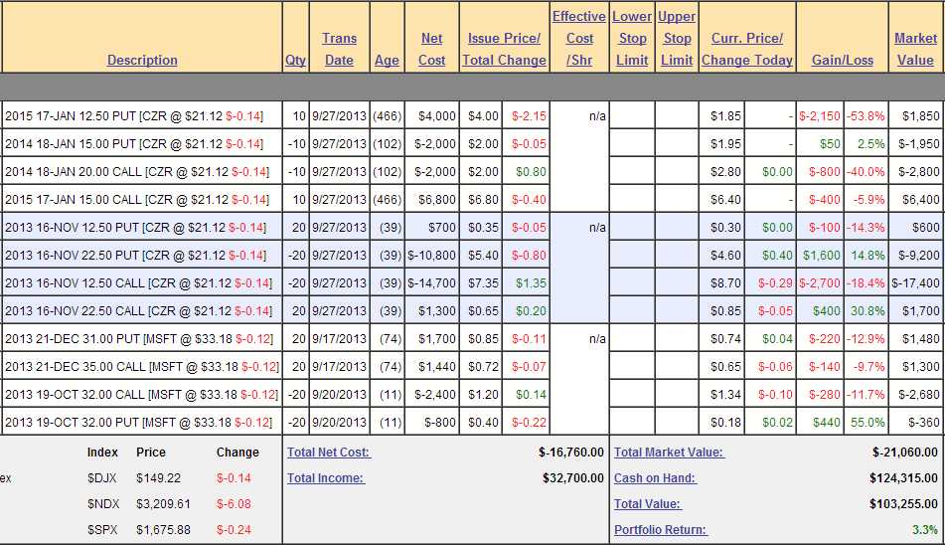Click the Portfolio Return link
The height and width of the screenshot is (545, 945).
click(x=660, y=530)
